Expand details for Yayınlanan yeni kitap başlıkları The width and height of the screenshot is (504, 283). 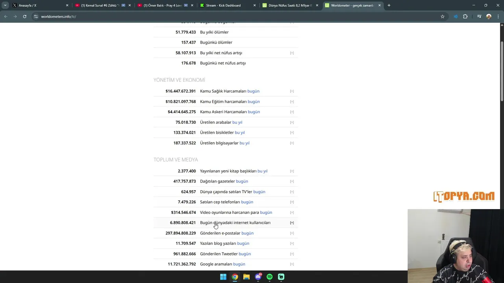tap(292, 171)
